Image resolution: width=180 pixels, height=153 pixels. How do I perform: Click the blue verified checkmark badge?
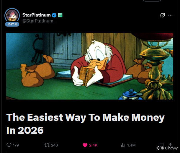[x=54, y=15]
